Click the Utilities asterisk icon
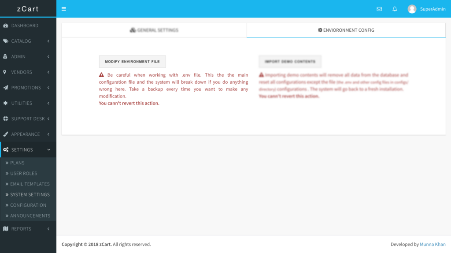The width and height of the screenshot is (451, 253). 5,103
